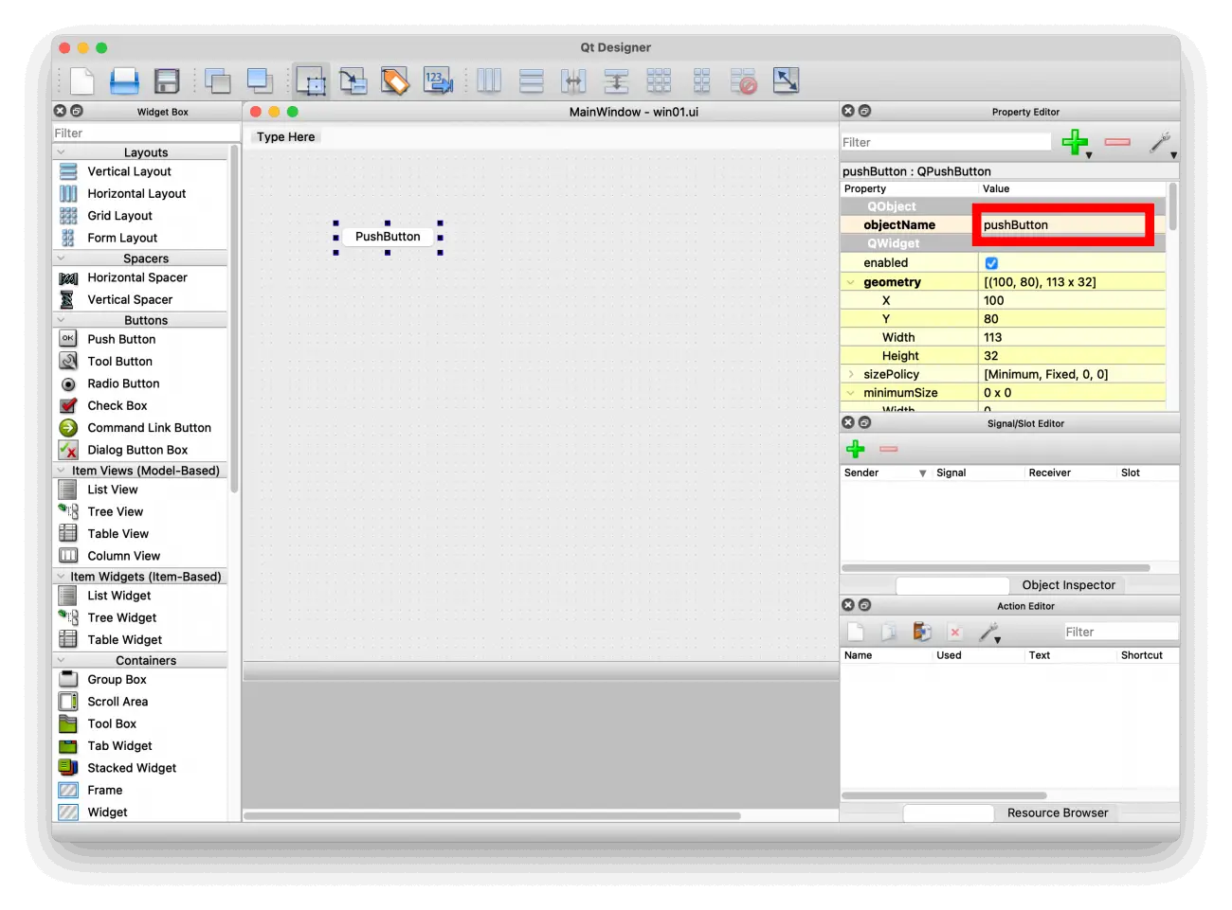Select the Edit Signals/Slots mode icon
1232x910 pixels.
pos(353,80)
